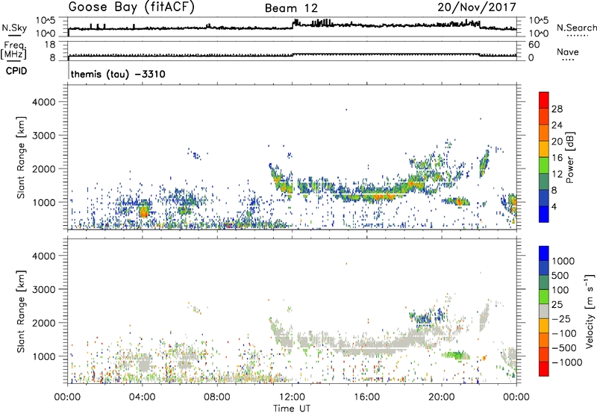The image size is (597, 413).
Task: Click the 'Beam 12' label
Action: [292, 8]
